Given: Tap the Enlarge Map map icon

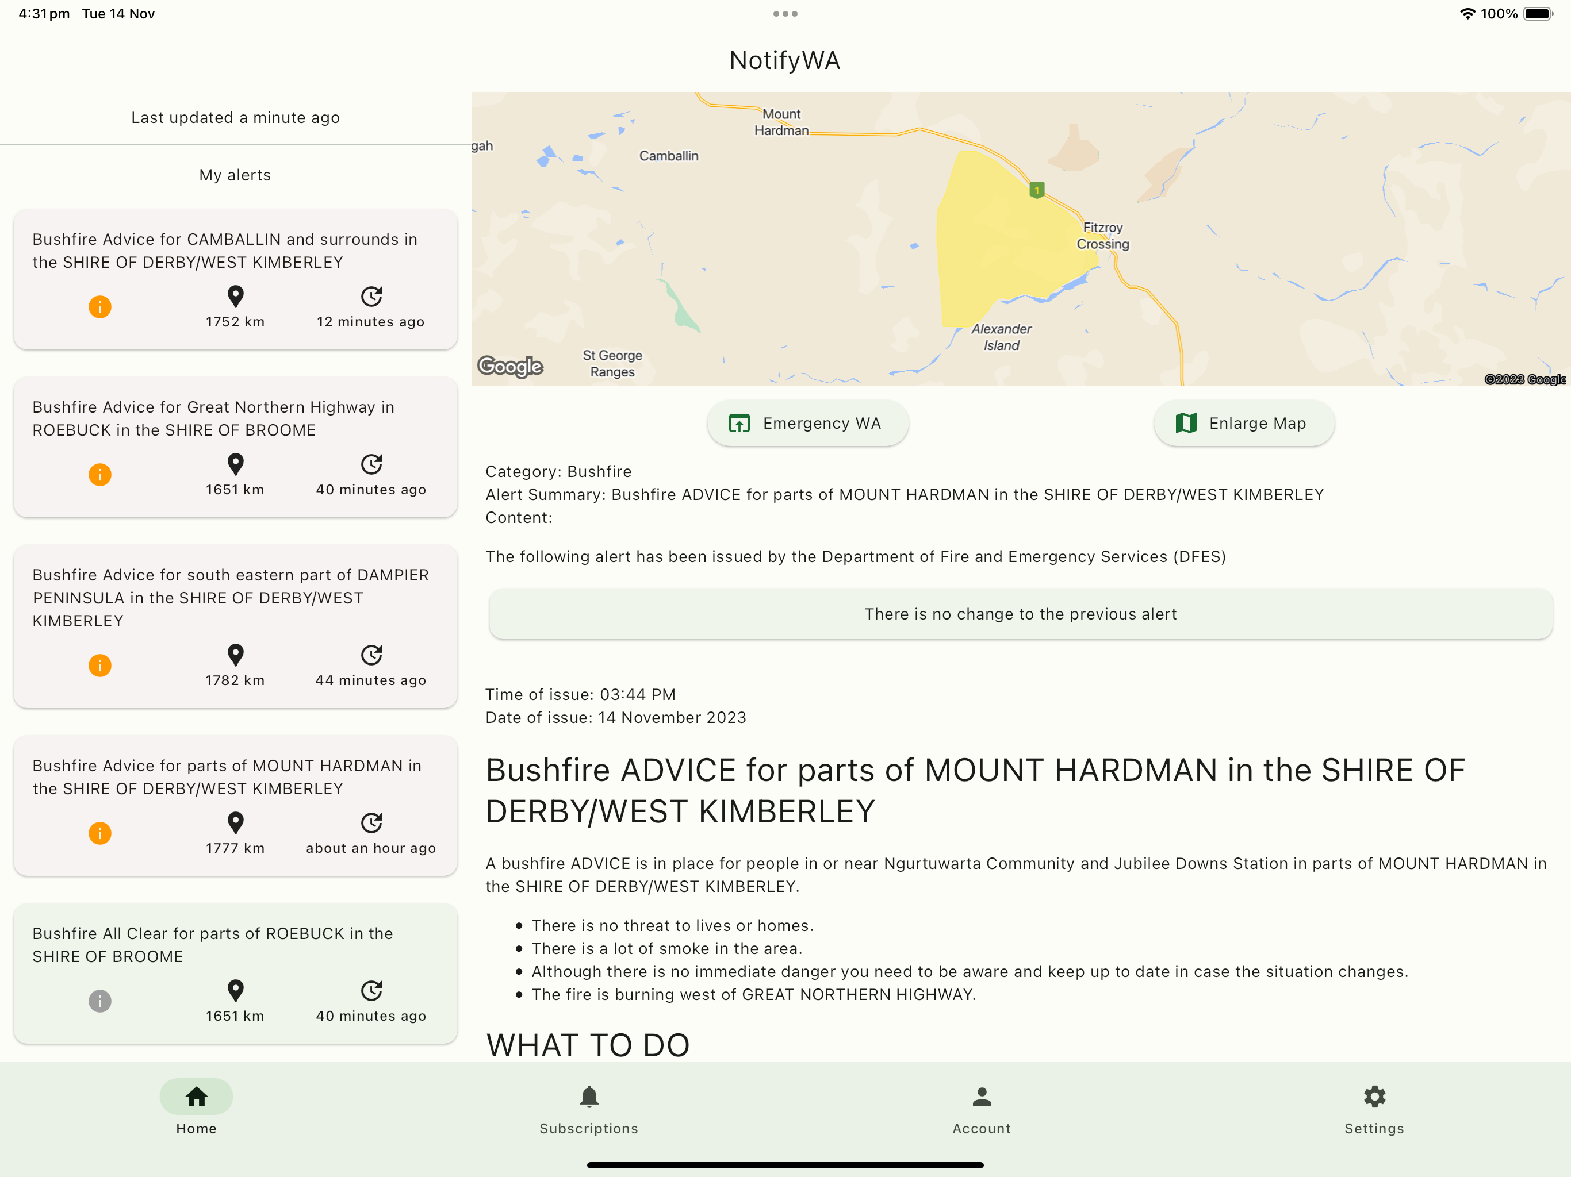Looking at the screenshot, I should click(1185, 423).
